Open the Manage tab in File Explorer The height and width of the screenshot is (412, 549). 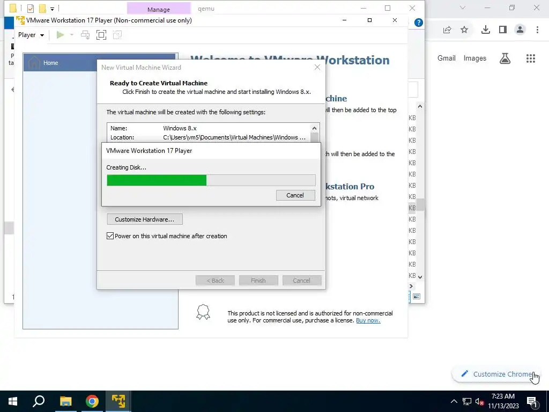(x=159, y=10)
